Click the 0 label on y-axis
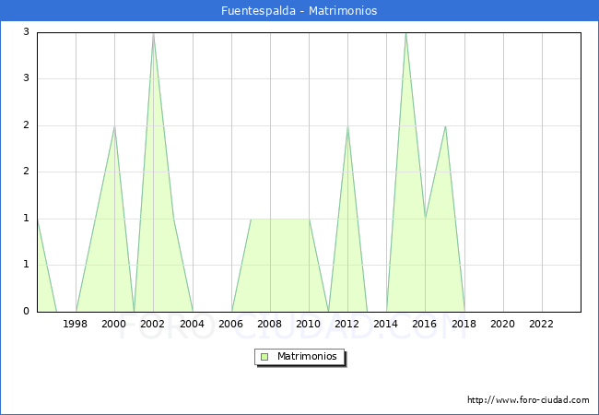 27,312
